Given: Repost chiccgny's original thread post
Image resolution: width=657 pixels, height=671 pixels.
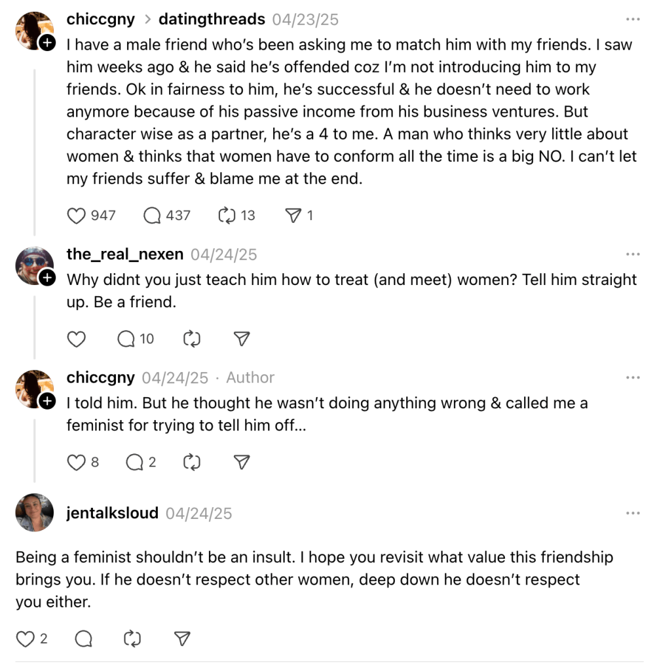Looking at the screenshot, I should pos(227,216).
